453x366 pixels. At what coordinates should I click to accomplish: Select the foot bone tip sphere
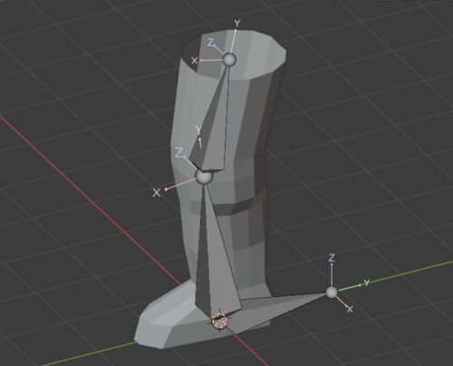point(332,292)
